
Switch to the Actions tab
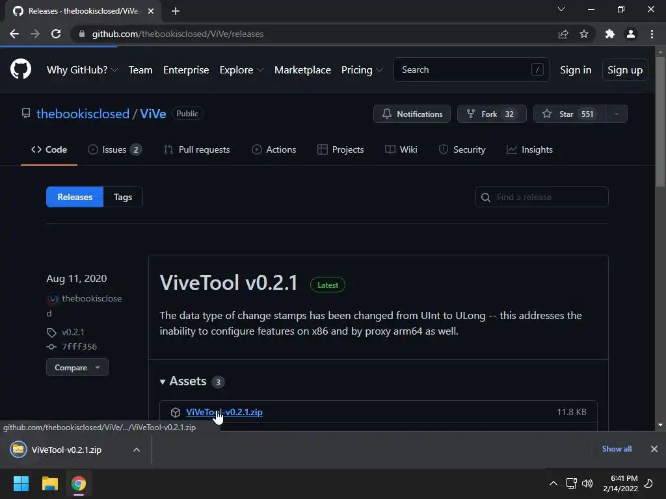click(274, 149)
